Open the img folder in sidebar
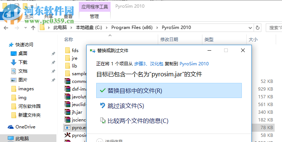282x142 pixels. tap(22, 97)
